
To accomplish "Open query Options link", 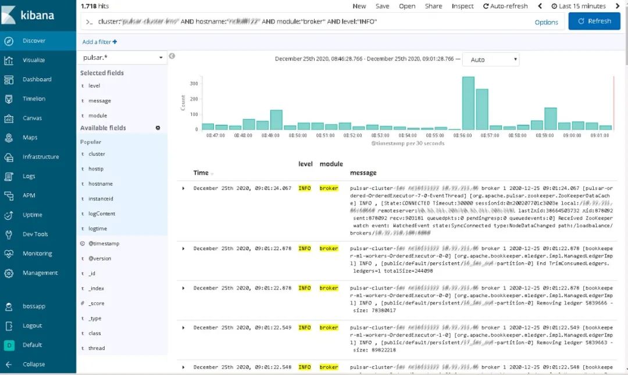I will tap(546, 23).
